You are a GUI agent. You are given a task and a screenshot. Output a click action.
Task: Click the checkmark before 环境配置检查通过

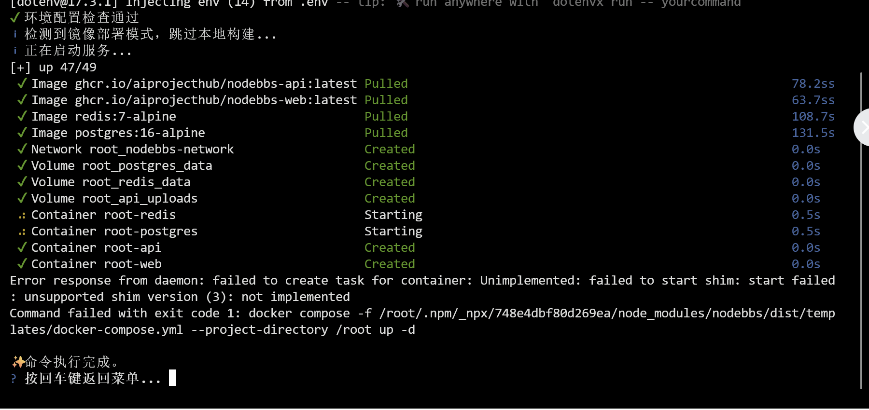pyautogui.click(x=15, y=18)
